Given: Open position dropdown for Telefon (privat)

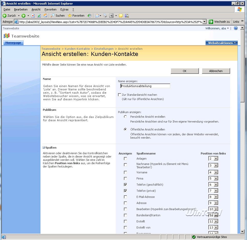Looking at the screenshot, I should (216, 191).
